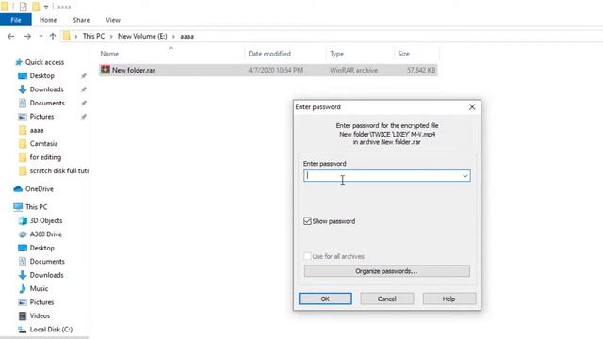The width and height of the screenshot is (603, 339).
Task: Open Downloads under This PC
Action: point(46,275)
